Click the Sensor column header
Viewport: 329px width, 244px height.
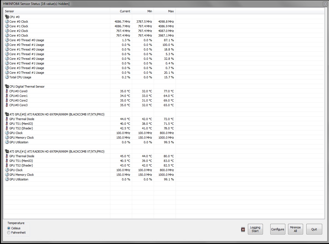(57, 11)
